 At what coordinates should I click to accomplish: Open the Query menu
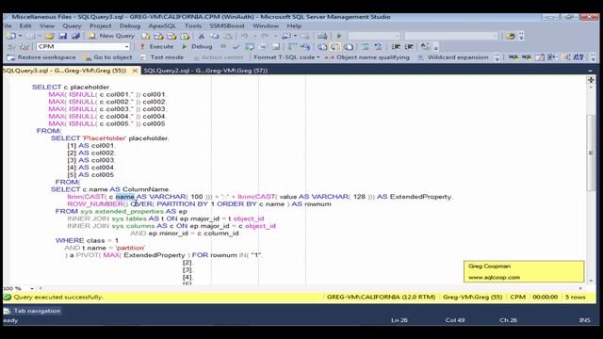72,25
